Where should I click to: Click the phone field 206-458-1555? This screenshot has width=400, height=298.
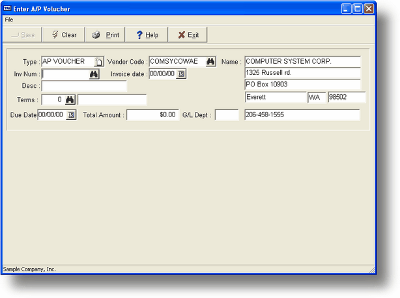302,115
